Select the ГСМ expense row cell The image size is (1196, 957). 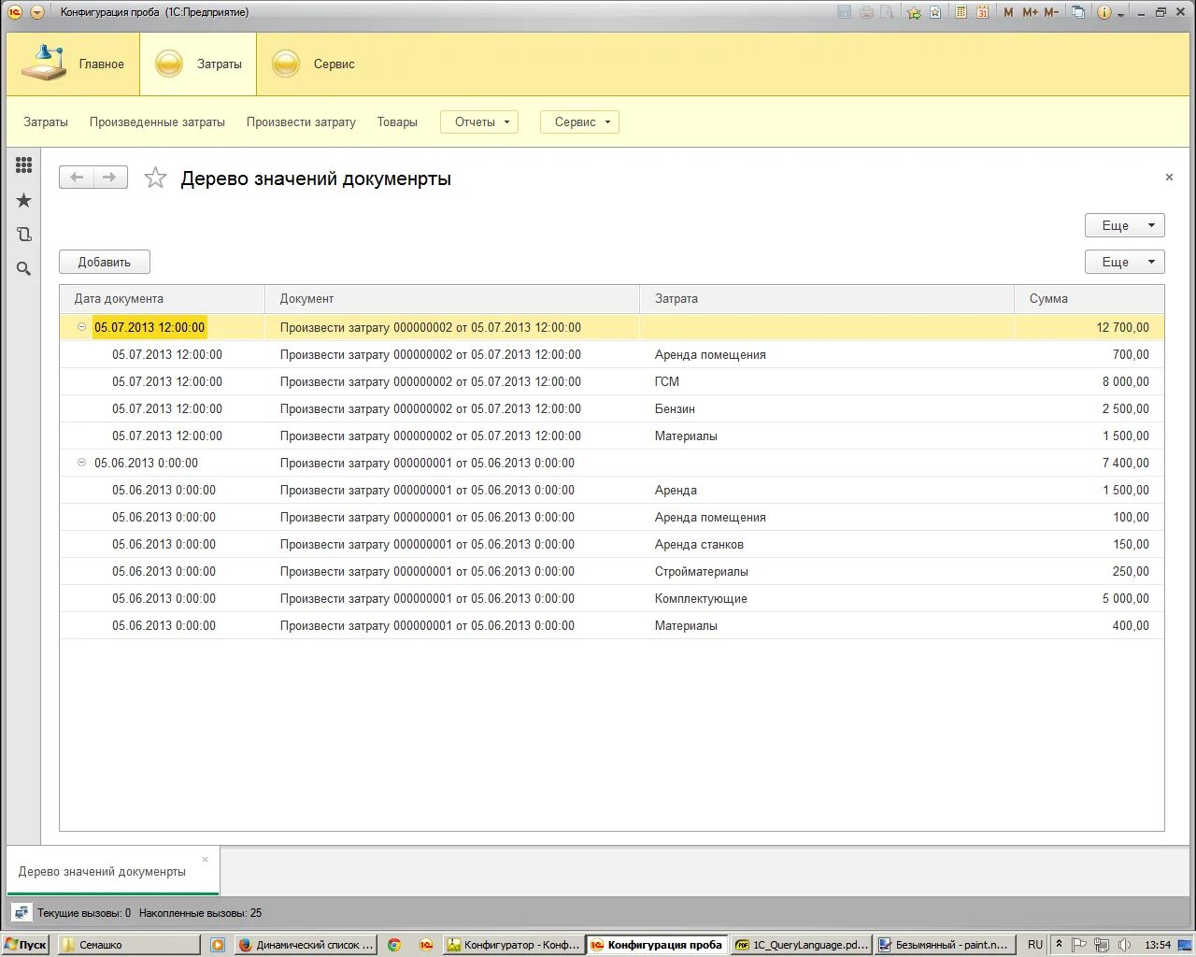pyautogui.click(x=827, y=381)
